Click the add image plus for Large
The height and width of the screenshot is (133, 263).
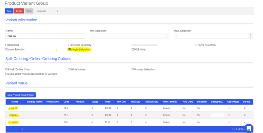(229, 108)
